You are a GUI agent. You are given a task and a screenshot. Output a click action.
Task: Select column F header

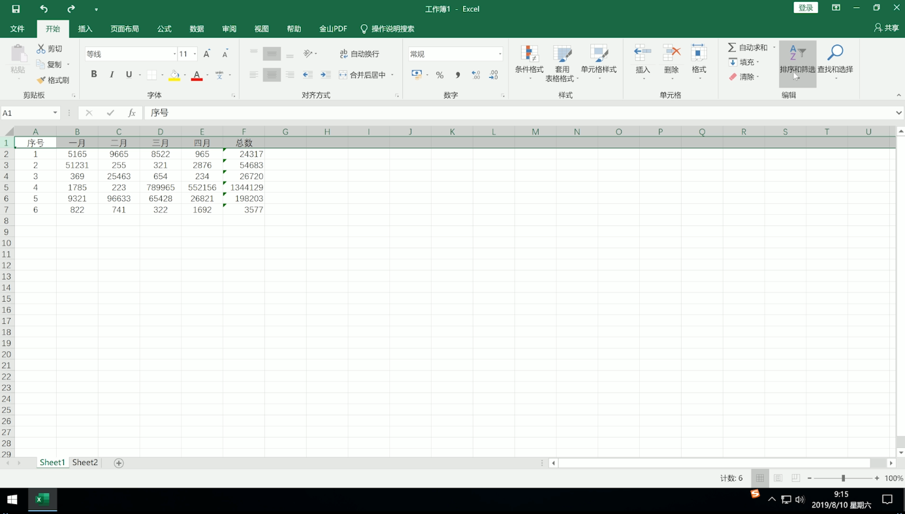[244, 131]
